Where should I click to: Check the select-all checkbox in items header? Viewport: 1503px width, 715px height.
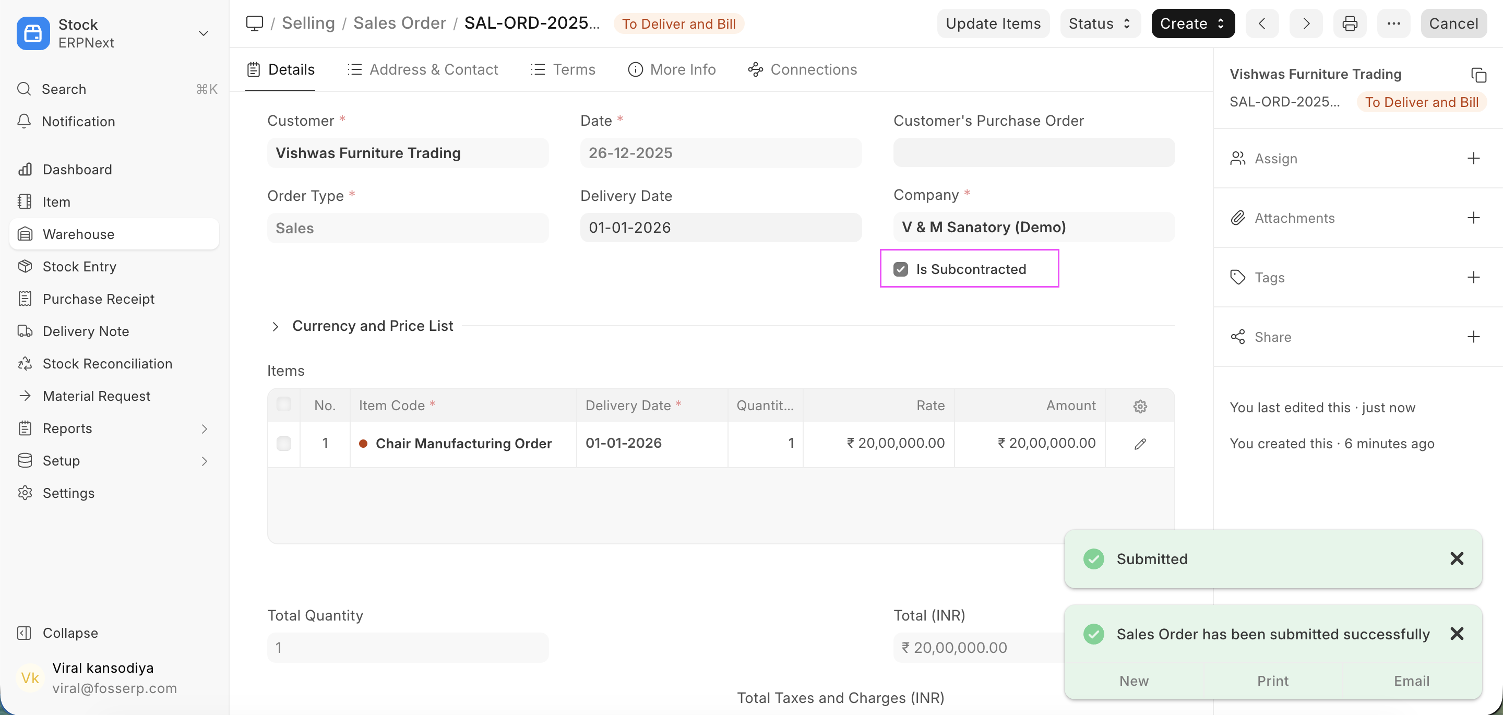284,404
